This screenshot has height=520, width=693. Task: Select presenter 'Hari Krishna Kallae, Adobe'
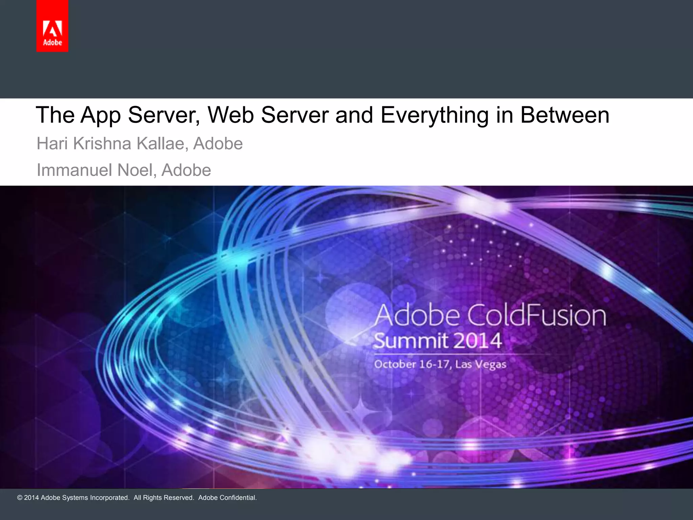coord(139,144)
